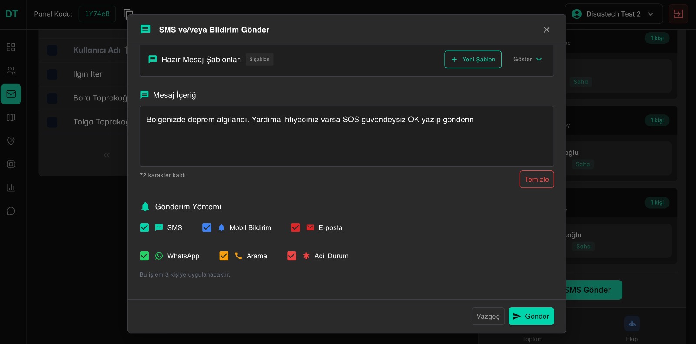Click the Ilgın İter name
696x344 pixels.
coord(88,74)
